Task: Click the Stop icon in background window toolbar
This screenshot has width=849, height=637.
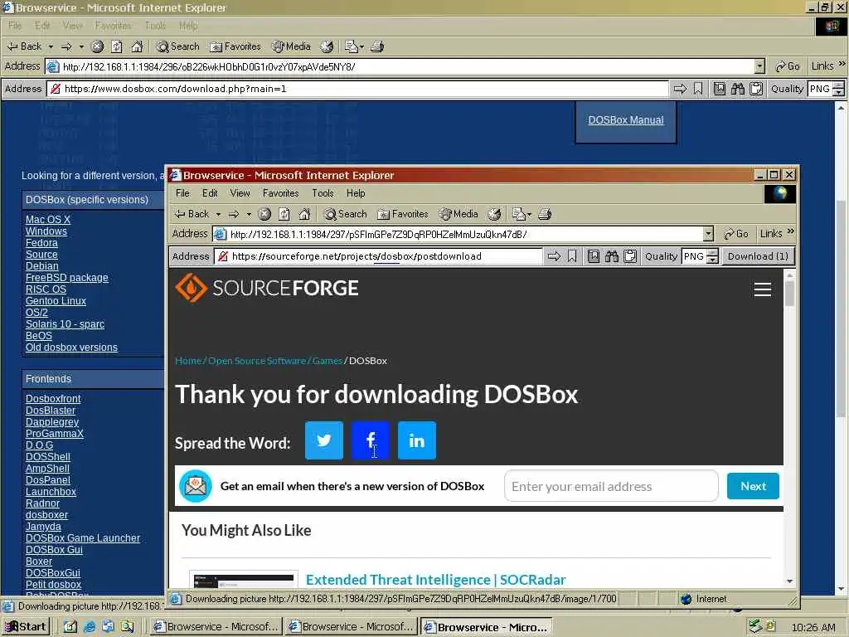Action: (98, 46)
